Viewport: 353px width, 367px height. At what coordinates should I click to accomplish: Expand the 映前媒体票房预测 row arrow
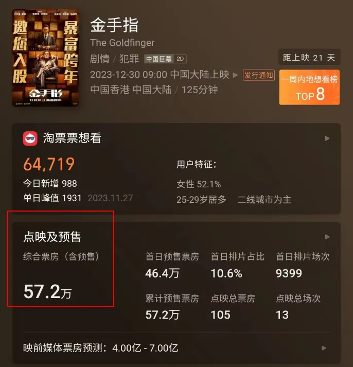point(324,348)
